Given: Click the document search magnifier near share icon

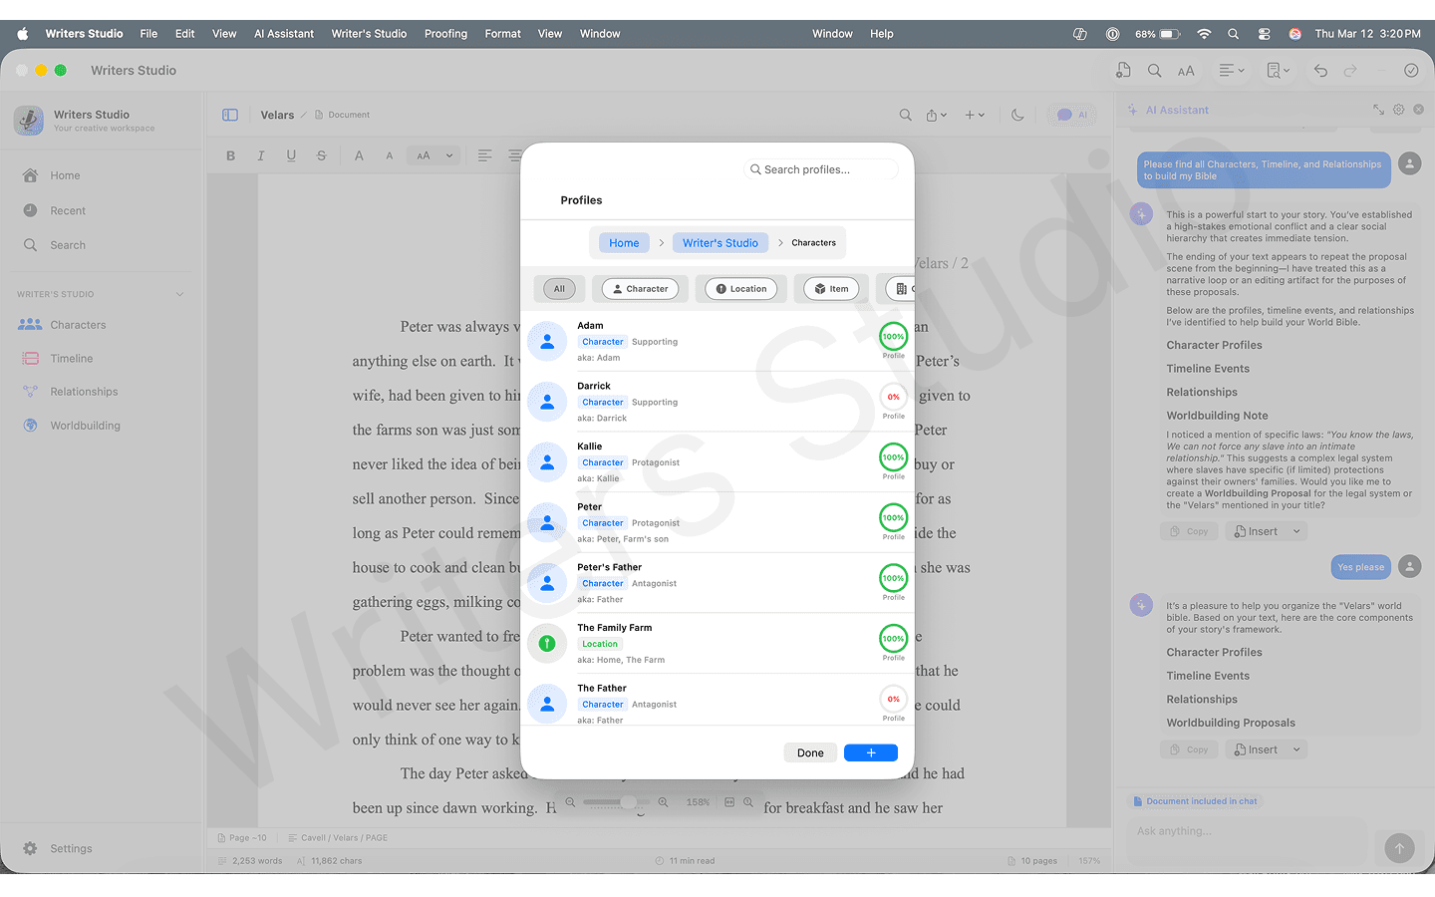Looking at the screenshot, I should pos(905,115).
